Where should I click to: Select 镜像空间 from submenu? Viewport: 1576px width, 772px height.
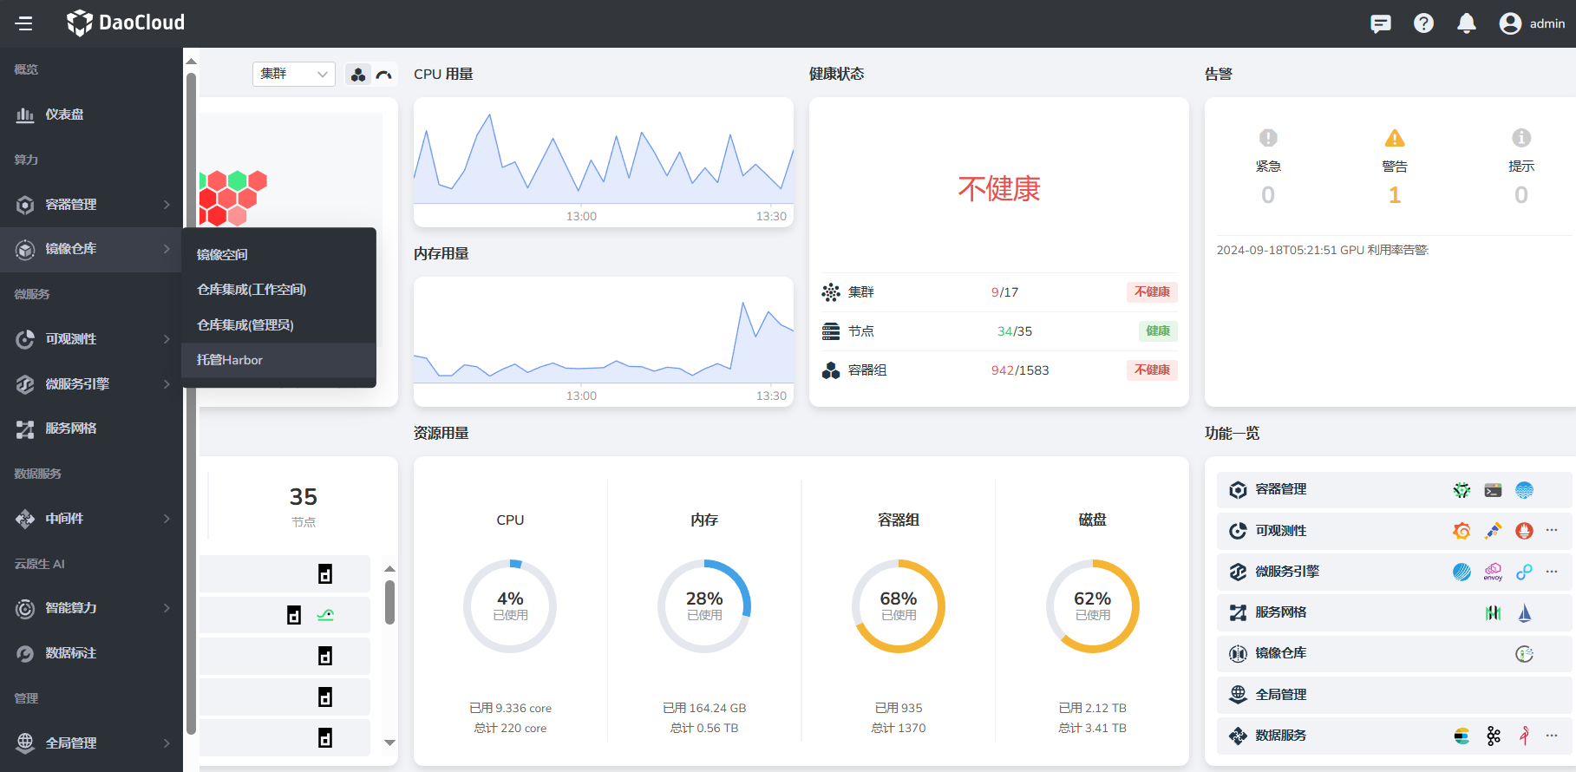coord(222,254)
